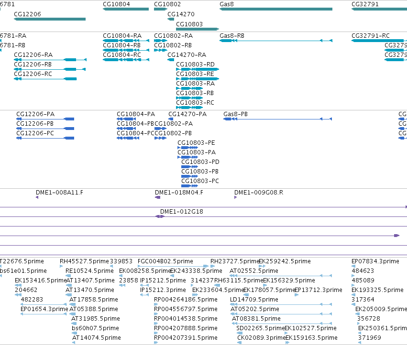Select transcript CG10803-RD

[198, 69]
